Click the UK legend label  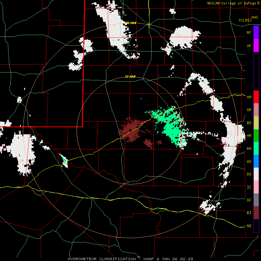(249, 46)
